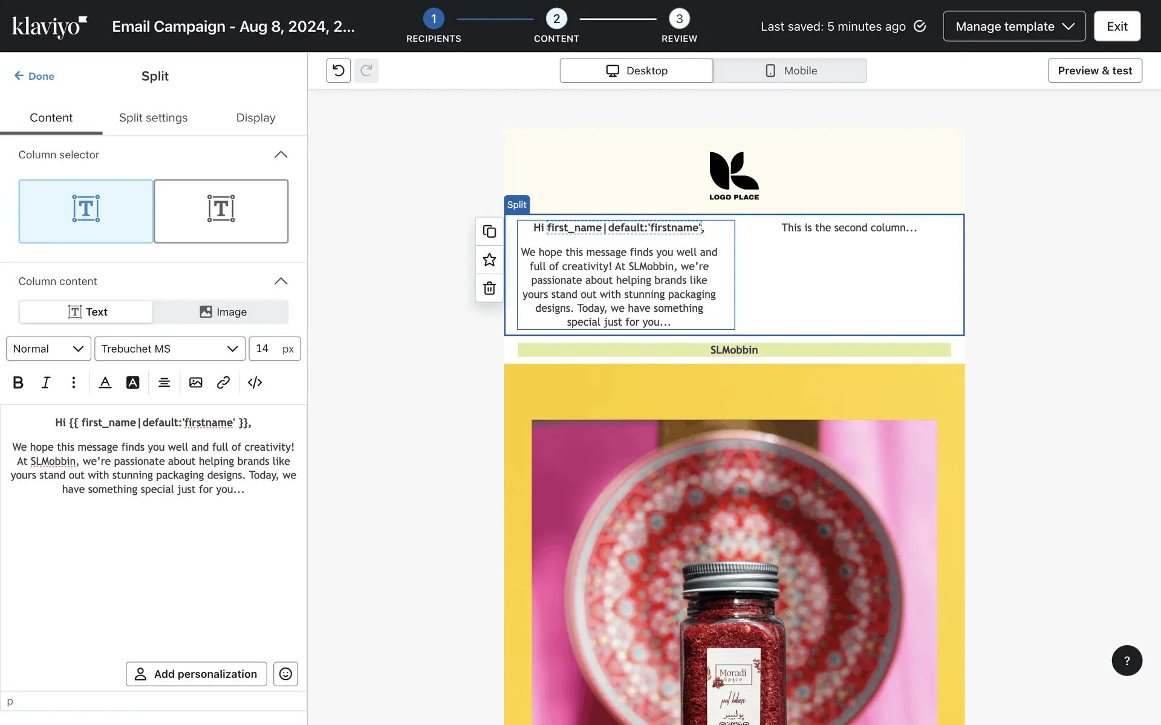The width and height of the screenshot is (1161, 725).
Task: Insert an image into the text block
Action: coord(195,382)
